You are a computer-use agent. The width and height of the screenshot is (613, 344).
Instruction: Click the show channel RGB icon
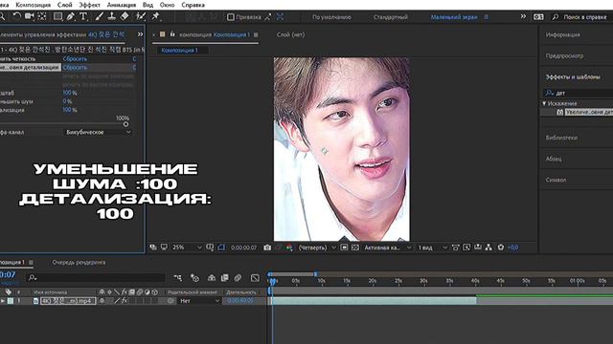[289, 247]
